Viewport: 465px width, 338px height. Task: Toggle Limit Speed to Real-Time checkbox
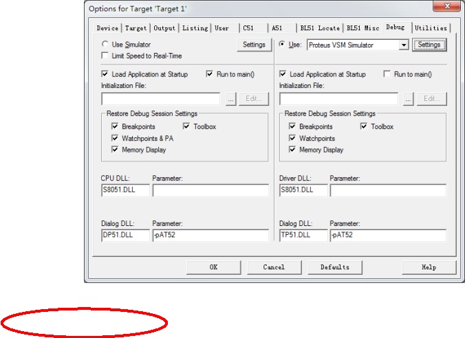click(x=105, y=56)
